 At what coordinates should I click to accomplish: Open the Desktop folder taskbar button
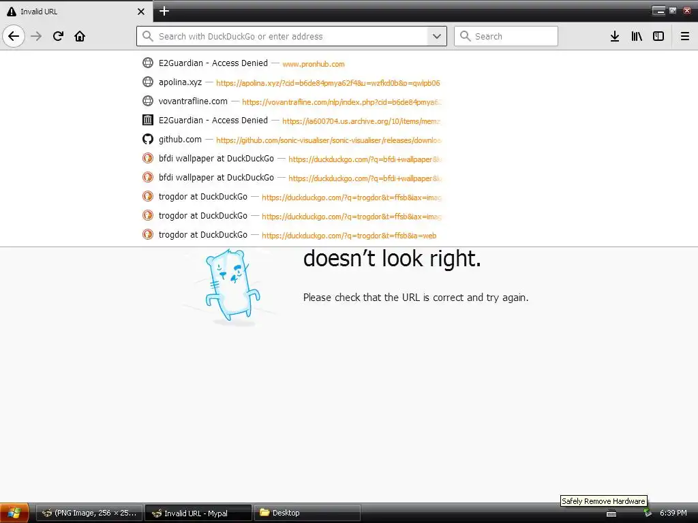pos(307,513)
